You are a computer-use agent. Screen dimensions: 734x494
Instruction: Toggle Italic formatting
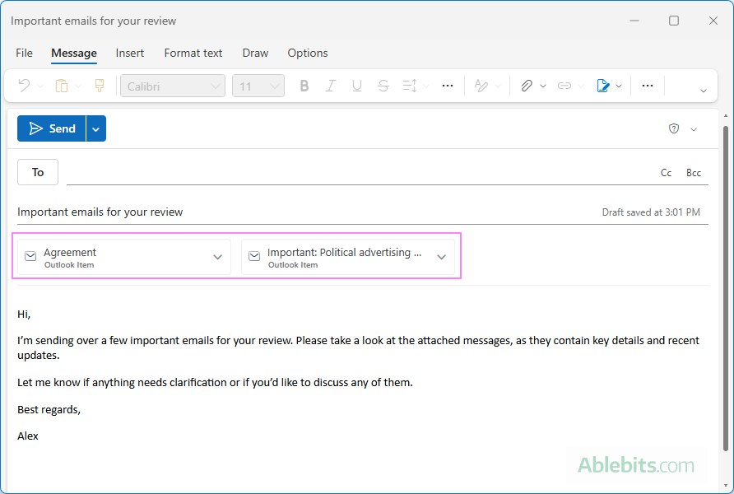click(x=330, y=86)
